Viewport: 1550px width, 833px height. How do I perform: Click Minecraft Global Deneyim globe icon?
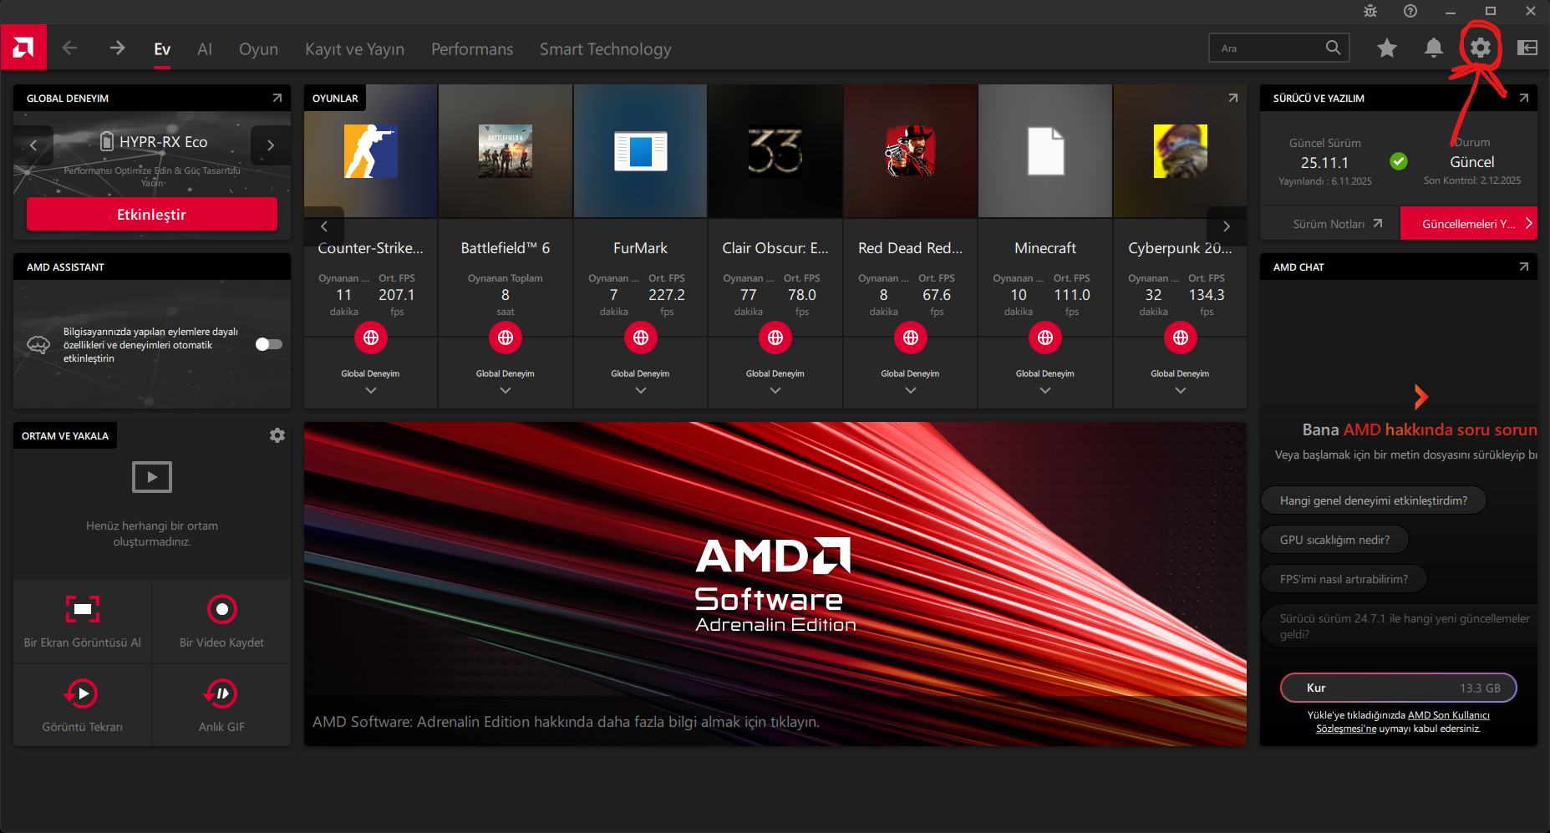click(1045, 338)
